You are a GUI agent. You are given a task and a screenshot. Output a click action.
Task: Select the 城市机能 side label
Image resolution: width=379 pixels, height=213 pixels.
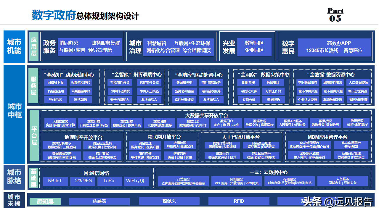pos(14,47)
